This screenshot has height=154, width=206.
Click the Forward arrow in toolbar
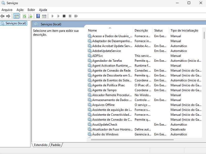(8, 16)
